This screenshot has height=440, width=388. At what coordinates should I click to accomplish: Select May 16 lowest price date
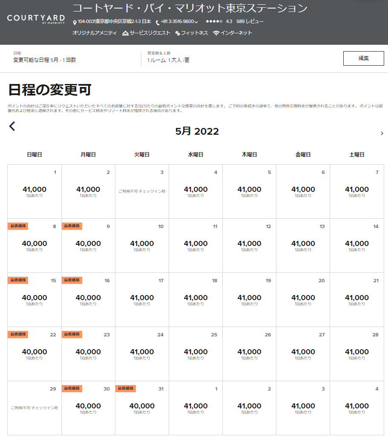(x=88, y=300)
